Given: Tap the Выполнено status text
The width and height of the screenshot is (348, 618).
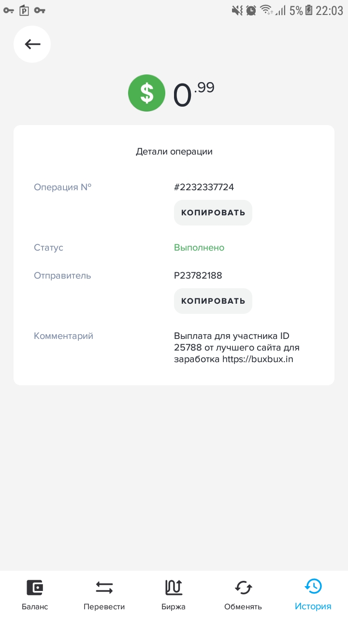Looking at the screenshot, I should 199,248.
